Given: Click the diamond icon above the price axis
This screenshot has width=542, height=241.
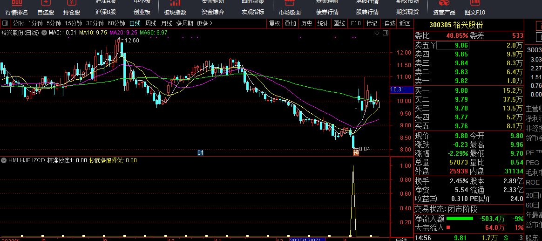Looking at the screenshot, I should (377, 33).
